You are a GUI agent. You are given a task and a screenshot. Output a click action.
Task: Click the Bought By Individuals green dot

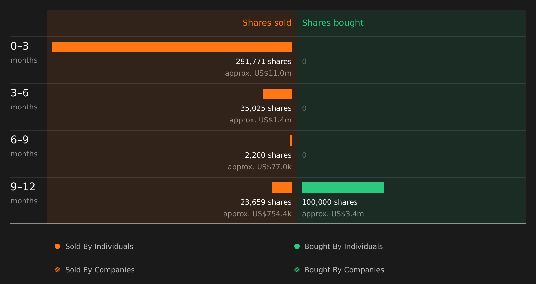click(297, 246)
